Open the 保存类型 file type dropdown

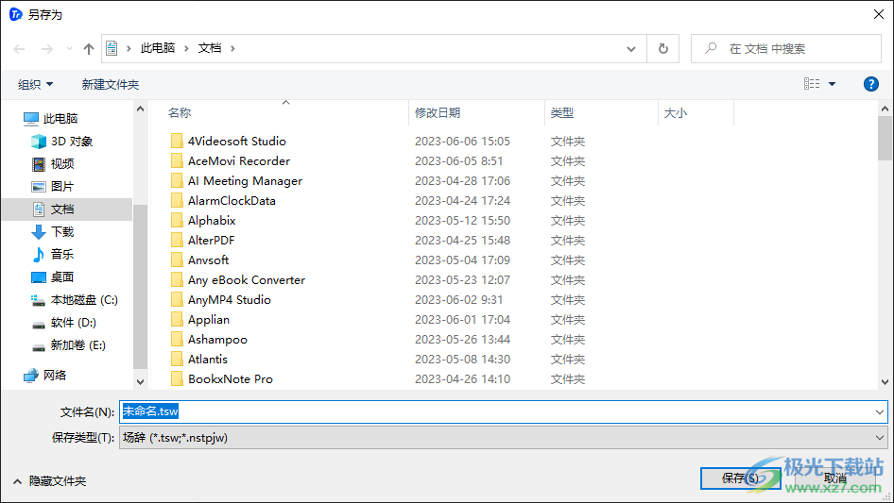pyautogui.click(x=503, y=438)
